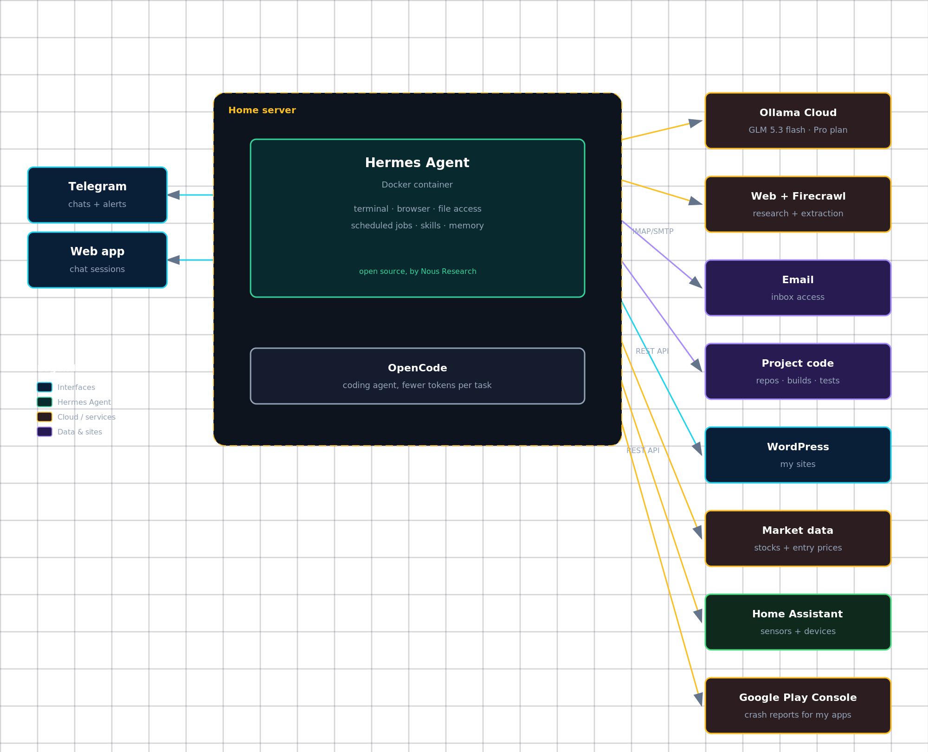Image resolution: width=928 pixels, height=752 pixels.
Task: Click 'chats + alerts' subtitle
Action: point(97,204)
